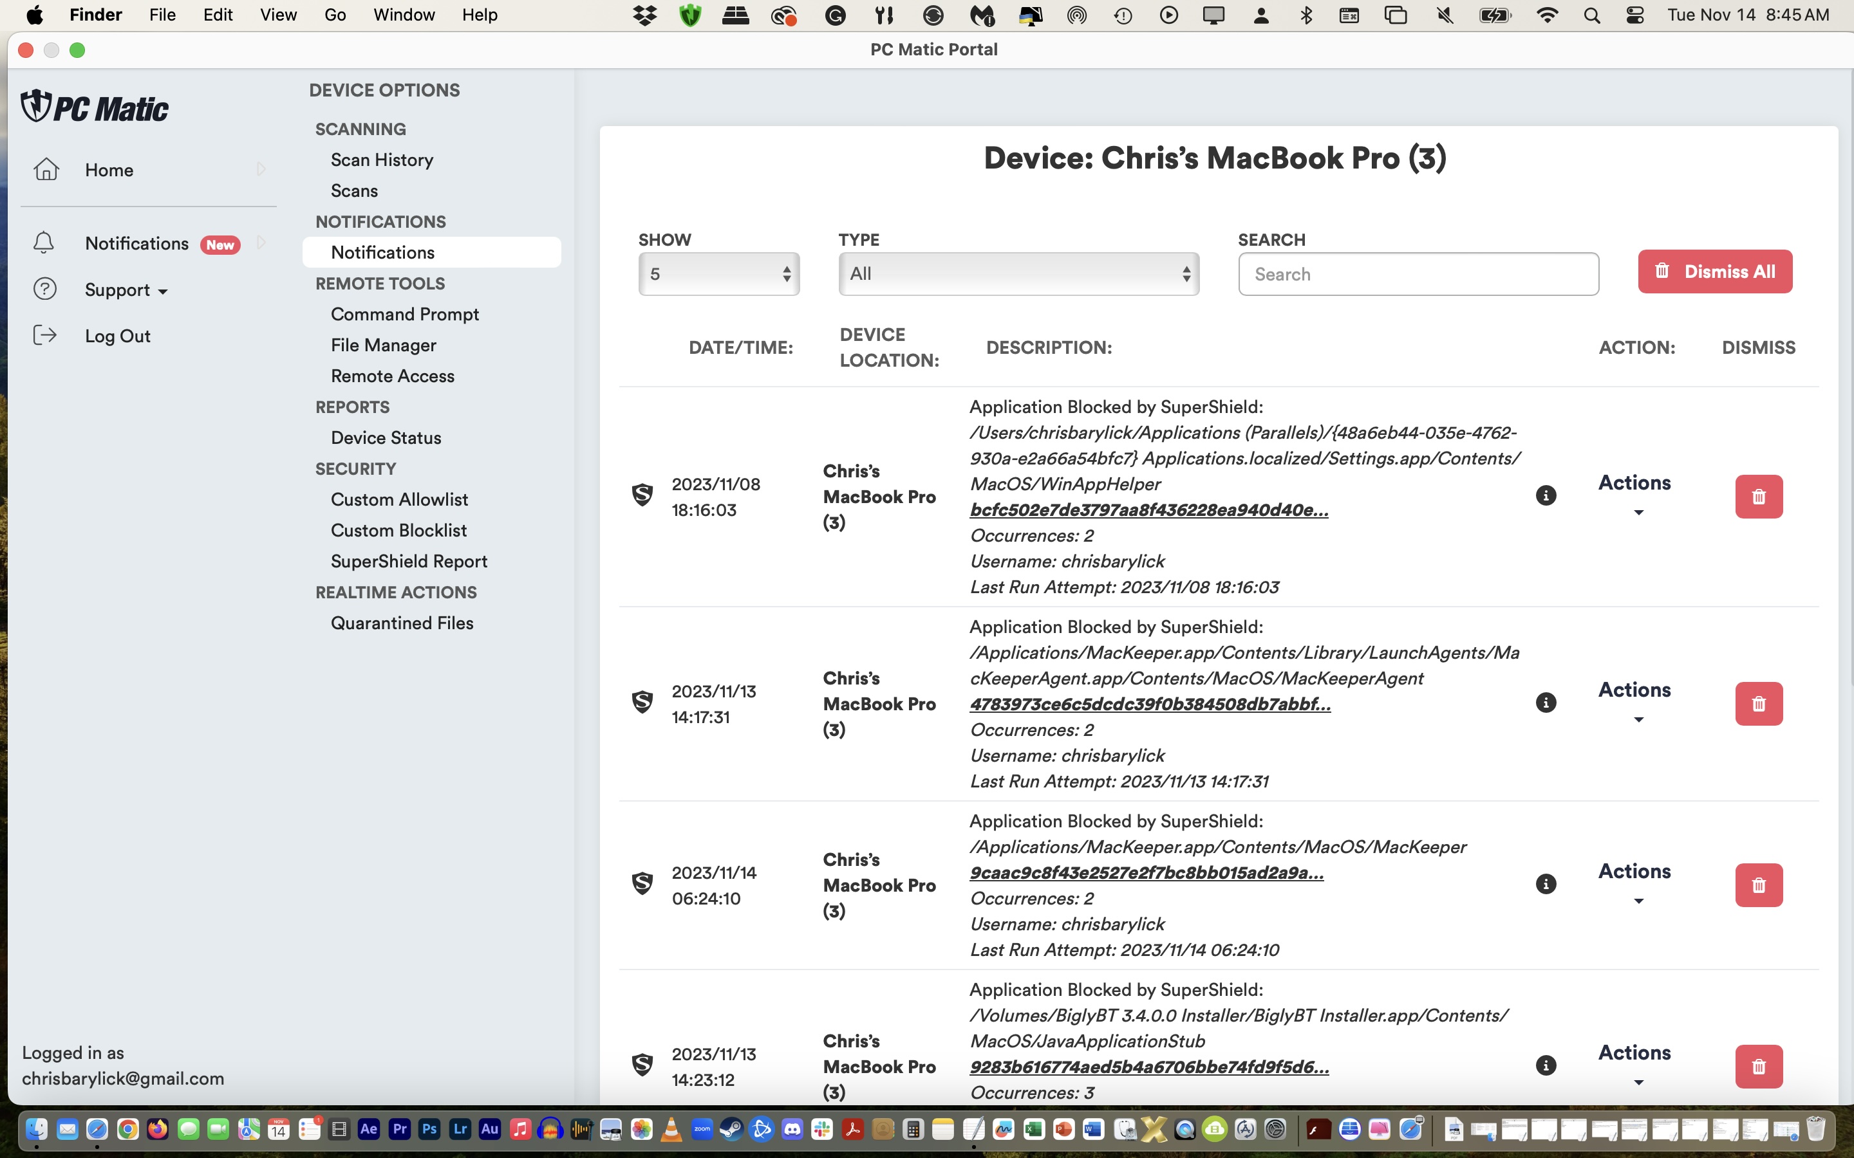Open the Go menu in the menu bar

pyautogui.click(x=334, y=15)
